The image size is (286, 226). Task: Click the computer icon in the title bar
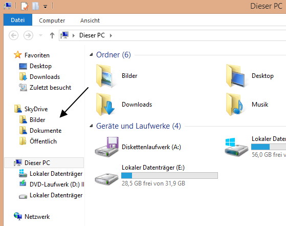[x=8, y=6]
